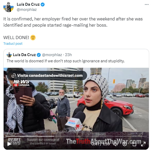
Task: Click the Traduci post link
Action: (13, 43)
